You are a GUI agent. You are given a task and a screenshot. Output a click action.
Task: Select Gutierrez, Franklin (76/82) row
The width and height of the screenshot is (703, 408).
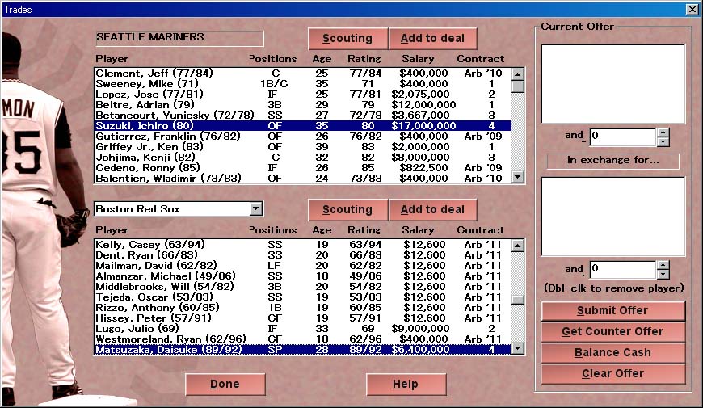click(x=303, y=137)
